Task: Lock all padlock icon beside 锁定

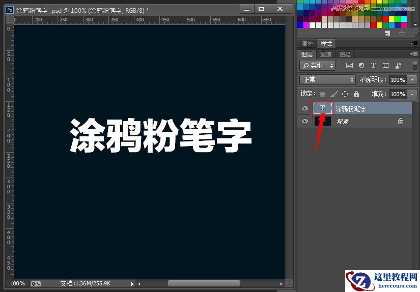Action: tap(356, 94)
